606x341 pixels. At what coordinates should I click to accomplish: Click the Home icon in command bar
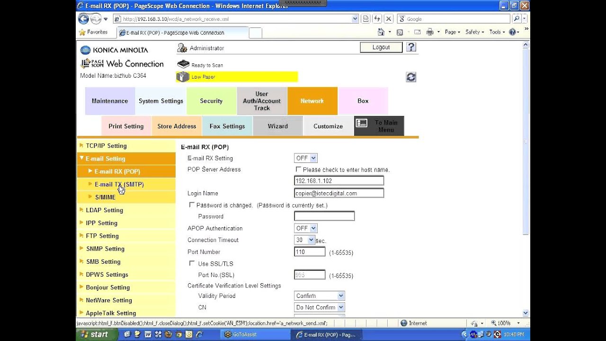coord(381,32)
